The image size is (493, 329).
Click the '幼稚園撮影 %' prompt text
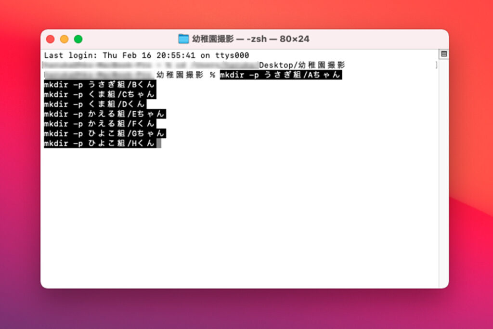186,75
